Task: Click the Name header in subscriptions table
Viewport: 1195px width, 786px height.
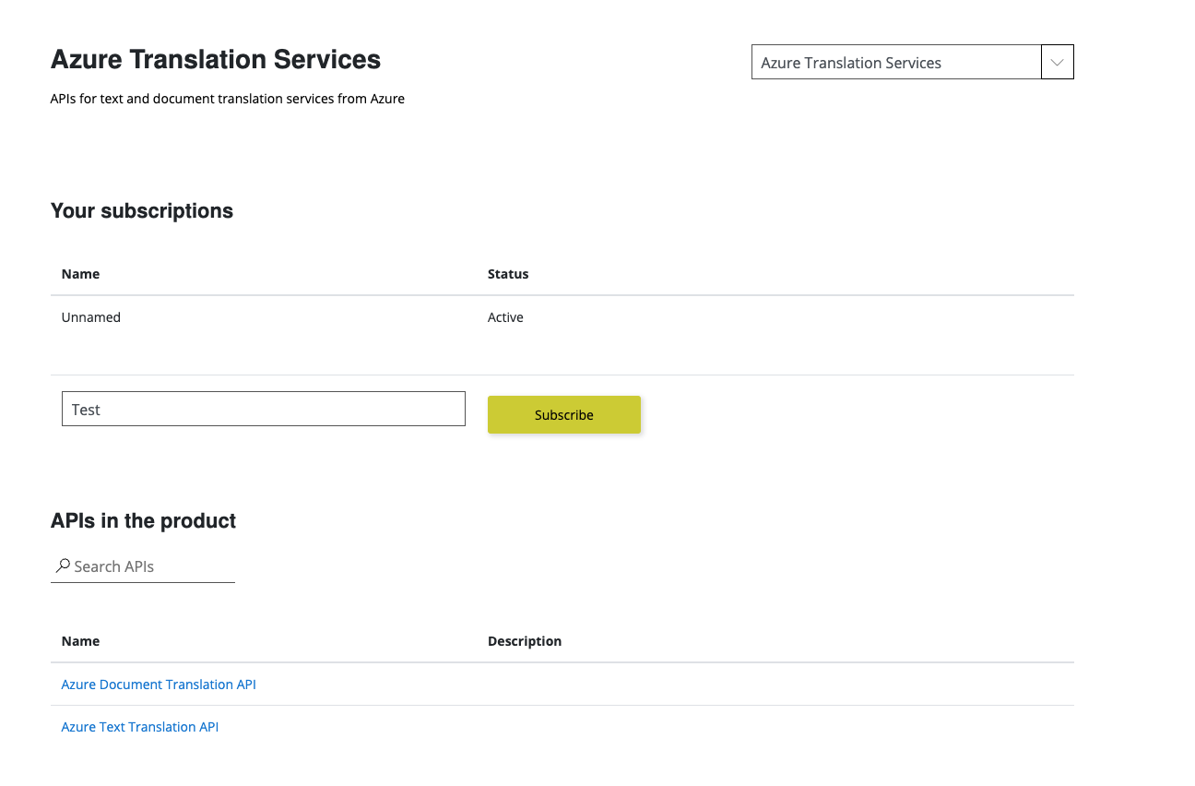Action: pyautogui.click(x=80, y=274)
